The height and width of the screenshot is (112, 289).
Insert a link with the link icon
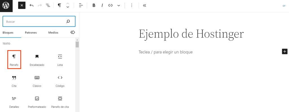click(110, 6)
